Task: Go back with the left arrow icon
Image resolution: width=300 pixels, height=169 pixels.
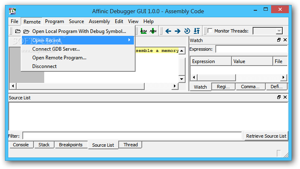Action: point(168,31)
